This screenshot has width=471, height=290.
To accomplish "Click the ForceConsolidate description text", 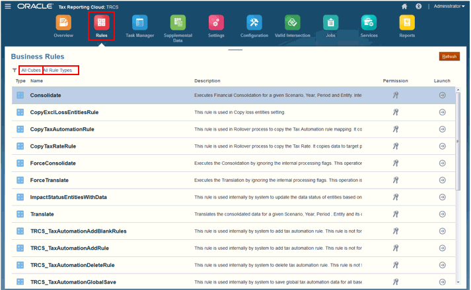I will pos(278,163).
